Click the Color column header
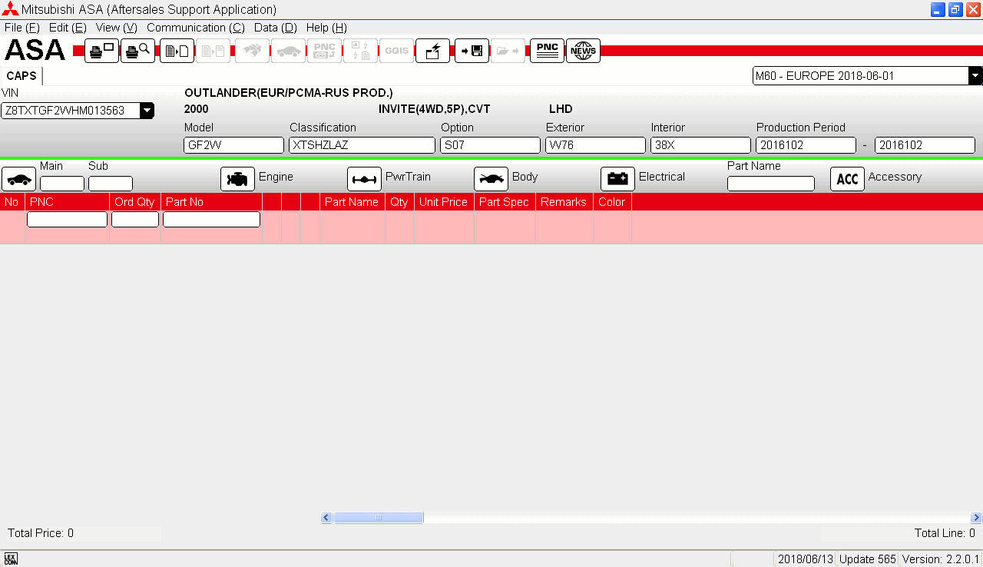The image size is (983, 567). [x=612, y=202]
